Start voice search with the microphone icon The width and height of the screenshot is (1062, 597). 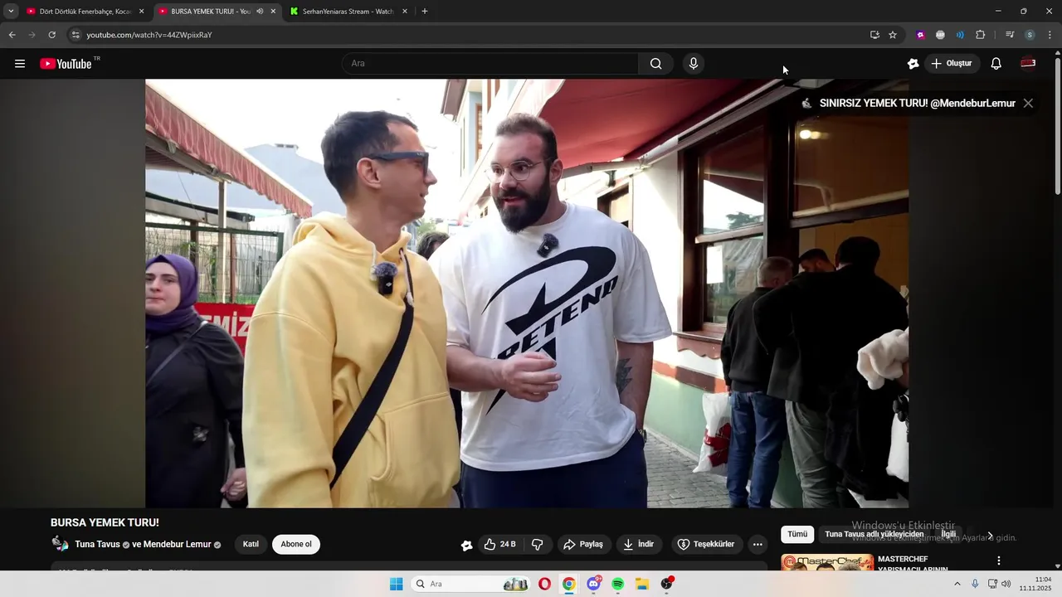pos(694,64)
